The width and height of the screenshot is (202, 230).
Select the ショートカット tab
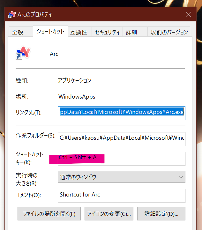(x=50, y=31)
